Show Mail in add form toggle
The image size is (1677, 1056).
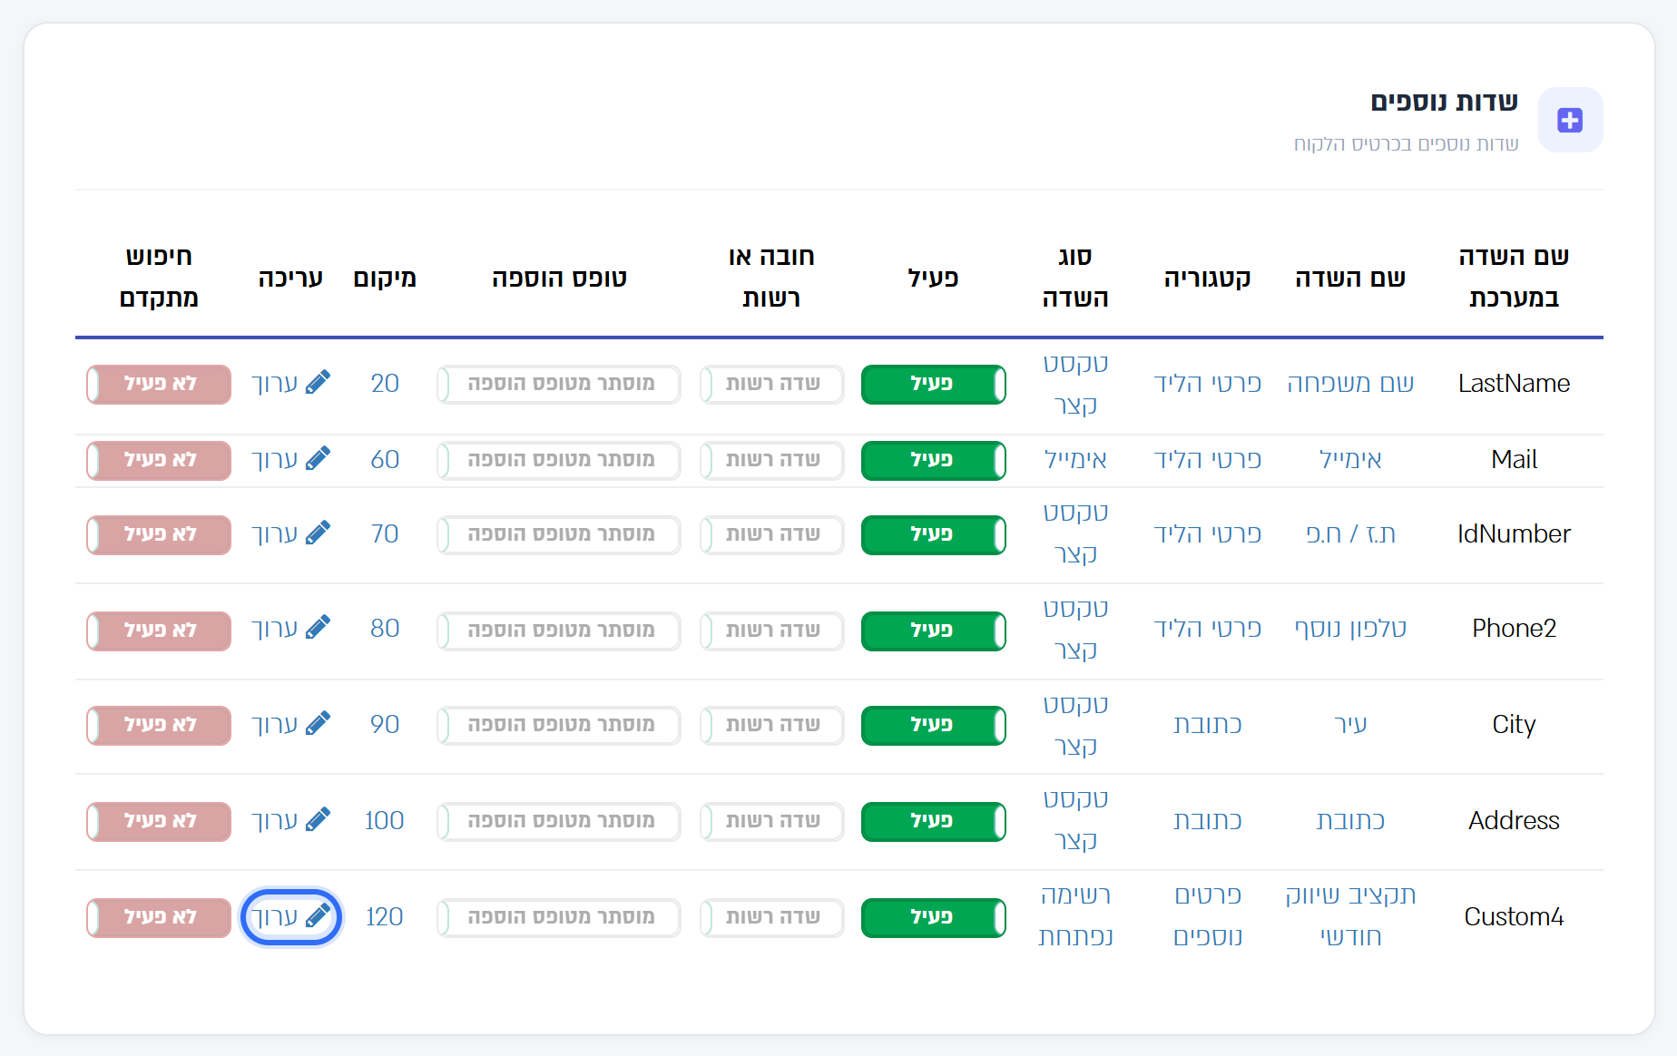[559, 461]
